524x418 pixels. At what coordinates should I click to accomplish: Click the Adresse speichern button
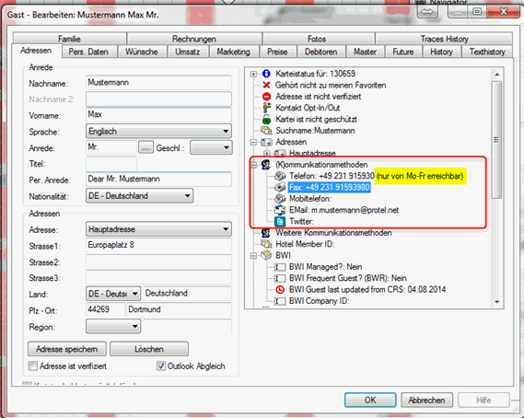point(67,349)
